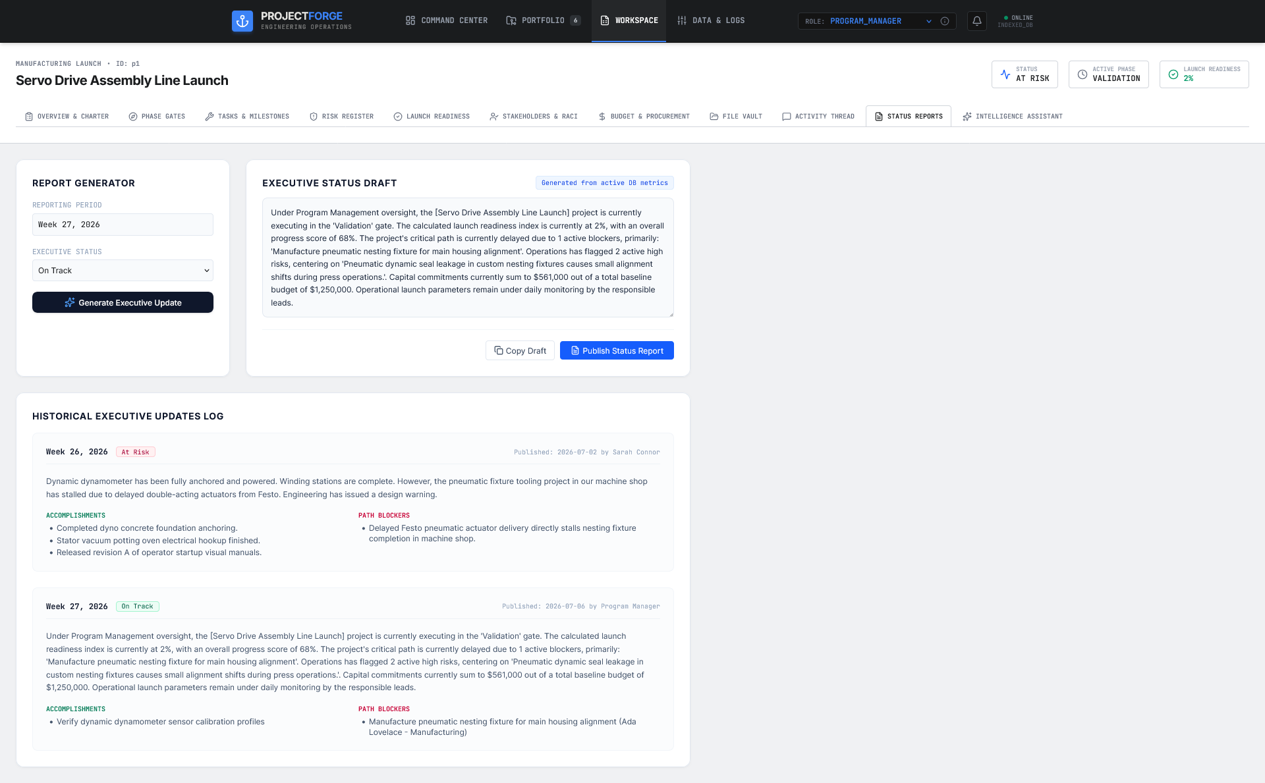Click the role info circle icon
Image resolution: width=1265 pixels, height=783 pixels.
coord(945,21)
